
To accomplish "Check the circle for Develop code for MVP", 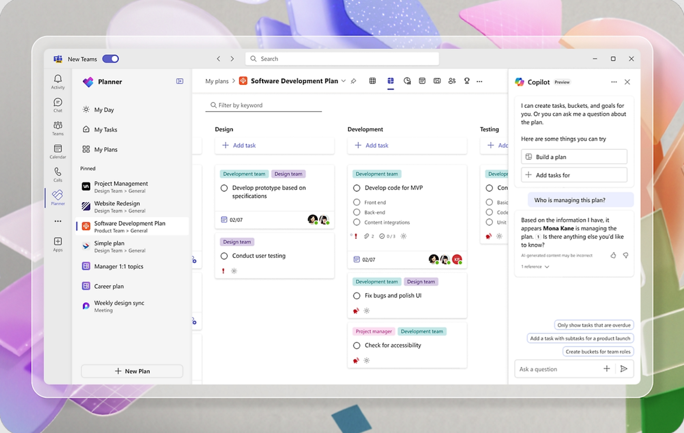I will pyautogui.click(x=356, y=188).
